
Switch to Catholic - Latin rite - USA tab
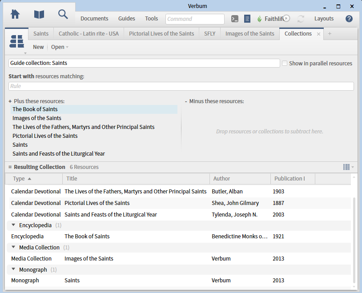[x=88, y=34]
